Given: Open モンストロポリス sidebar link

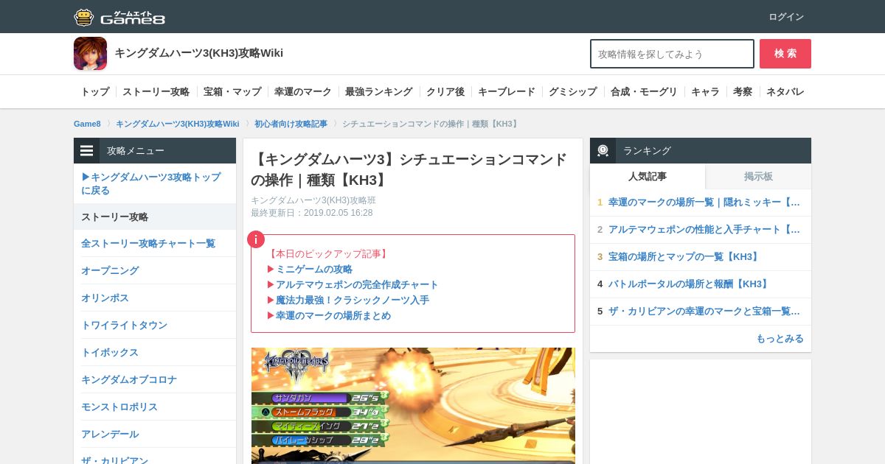Looking at the screenshot, I should pos(119,407).
